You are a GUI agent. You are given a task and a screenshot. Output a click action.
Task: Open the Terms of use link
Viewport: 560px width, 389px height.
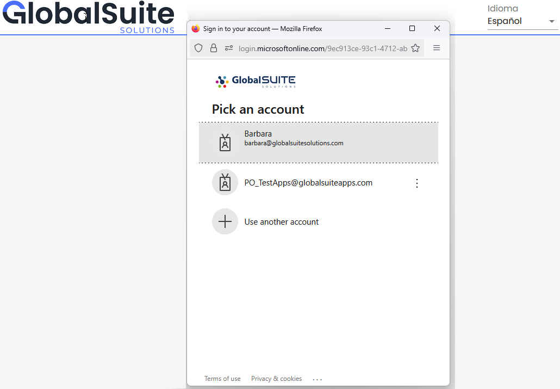pos(222,379)
